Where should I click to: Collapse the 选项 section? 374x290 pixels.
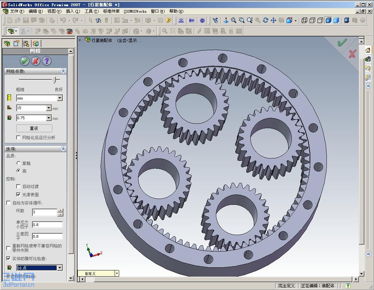63,149
